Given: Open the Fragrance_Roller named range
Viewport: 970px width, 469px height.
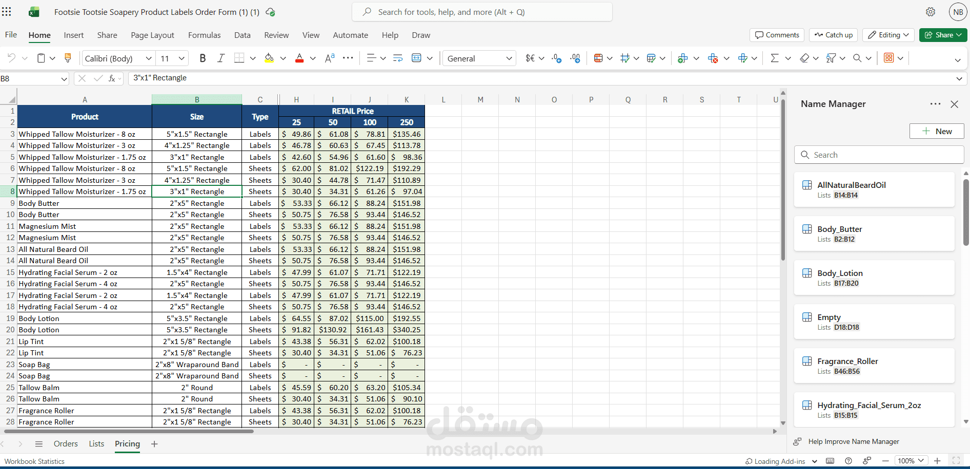Looking at the screenshot, I should coord(874,366).
